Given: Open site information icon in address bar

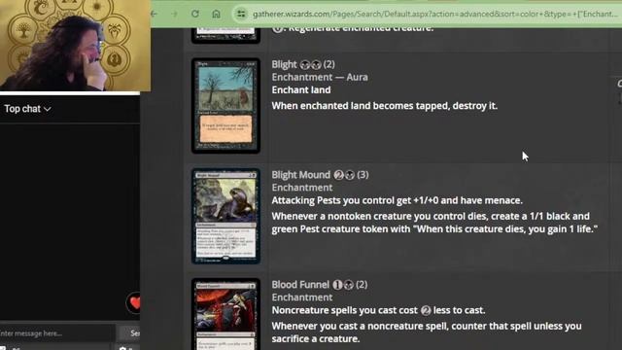Looking at the screenshot, I should [241, 14].
